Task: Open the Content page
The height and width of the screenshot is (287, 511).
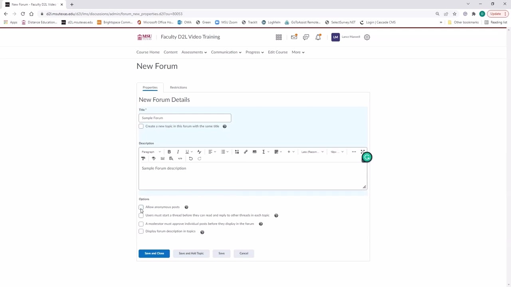Action: pos(170,52)
